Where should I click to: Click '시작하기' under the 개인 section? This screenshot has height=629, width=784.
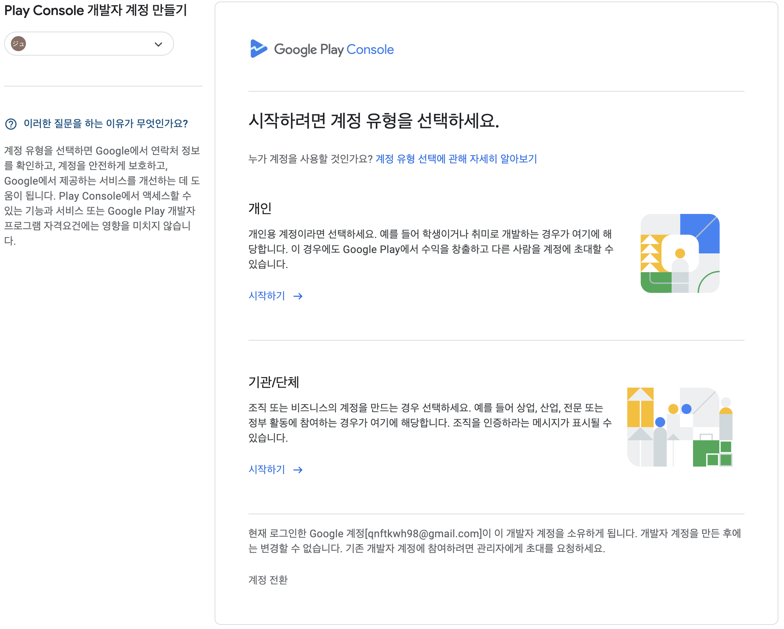pyautogui.click(x=267, y=296)
